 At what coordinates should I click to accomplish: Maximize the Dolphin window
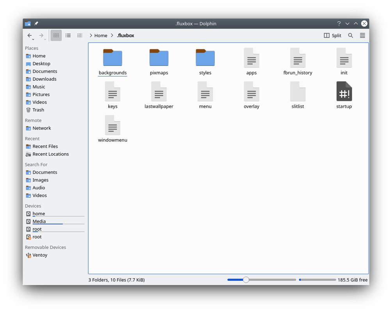[x=356, y=23]
